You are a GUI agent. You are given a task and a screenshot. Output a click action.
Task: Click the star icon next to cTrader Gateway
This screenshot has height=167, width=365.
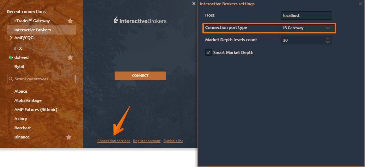click(70, 21)
